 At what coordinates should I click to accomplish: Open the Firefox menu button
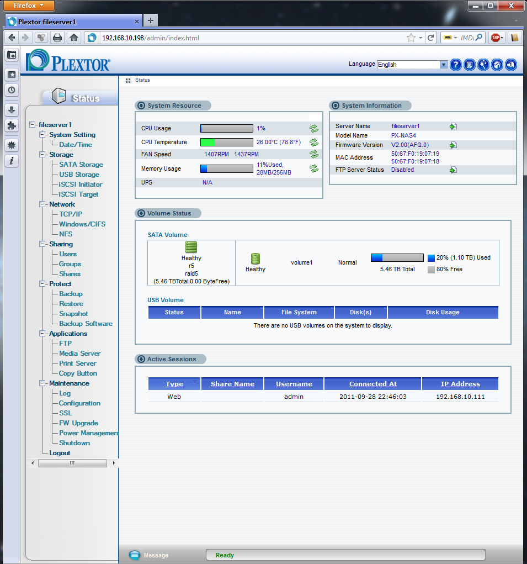(29, 6)
